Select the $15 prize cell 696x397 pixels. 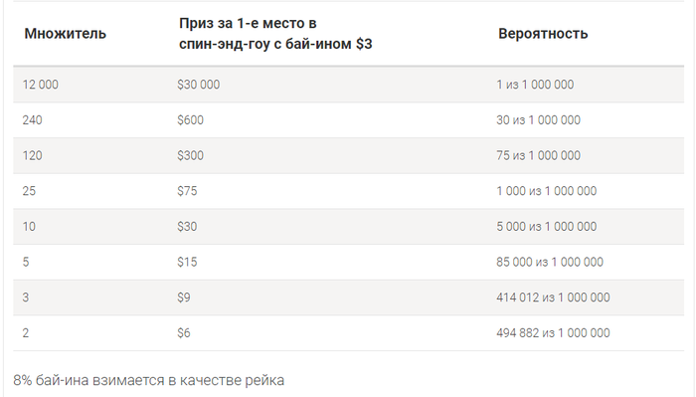[x=187, y=262]
